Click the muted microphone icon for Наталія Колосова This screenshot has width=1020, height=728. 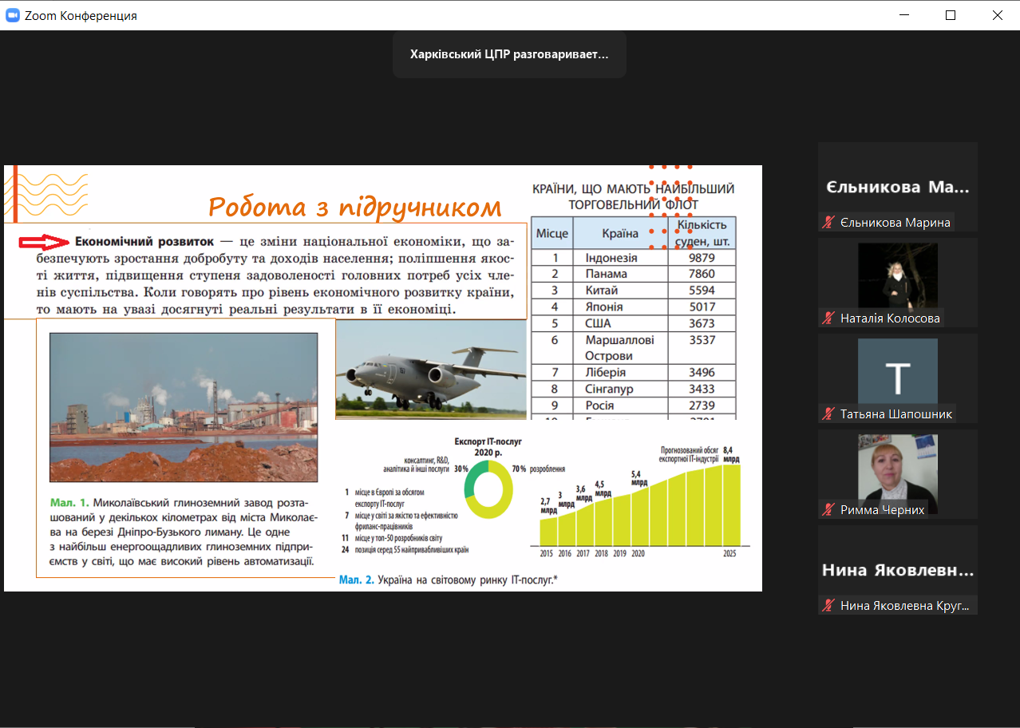coord(829,318)
